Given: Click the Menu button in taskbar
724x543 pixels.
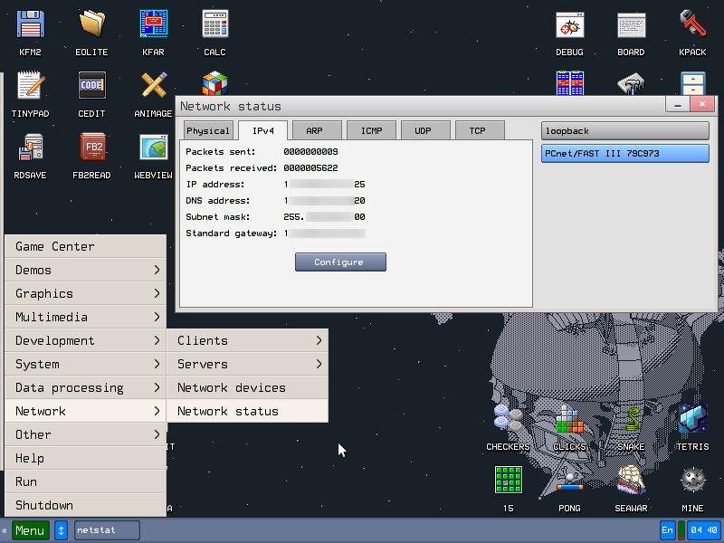Looking at the screenshot, I should click(x=30, y=530).
